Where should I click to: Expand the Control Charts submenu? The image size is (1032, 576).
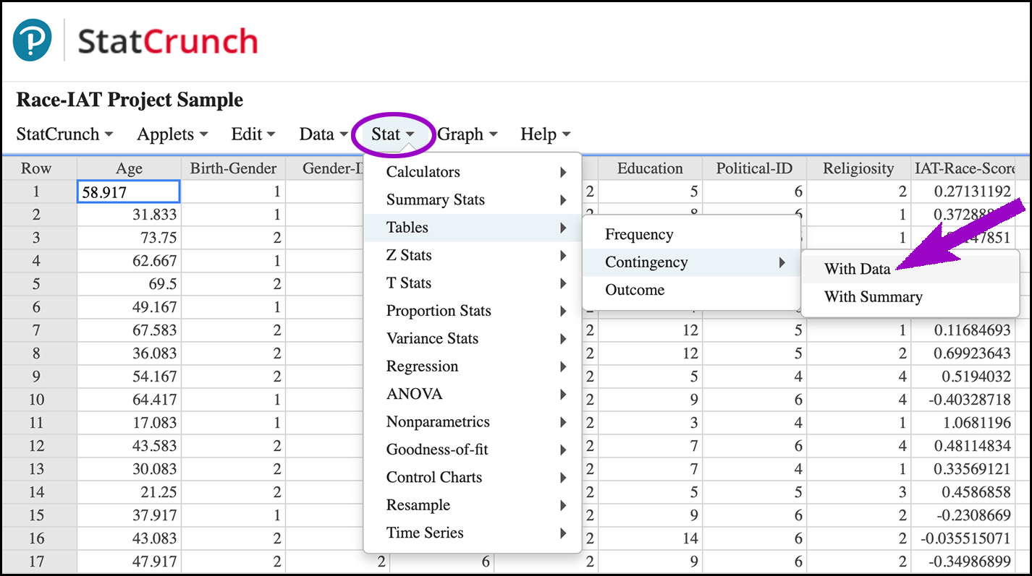473,477
